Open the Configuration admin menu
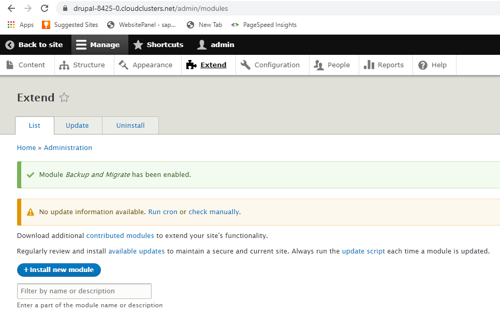This screenshot has height=314, width=500. point(271,65)
